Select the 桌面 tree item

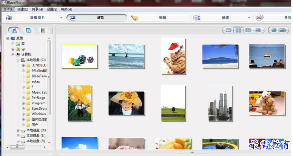[x=19, y=38]
